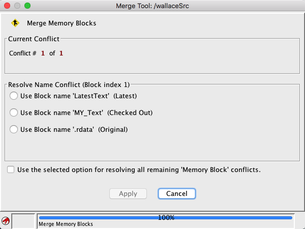Close the Merge Tool window

click(7, 6)
